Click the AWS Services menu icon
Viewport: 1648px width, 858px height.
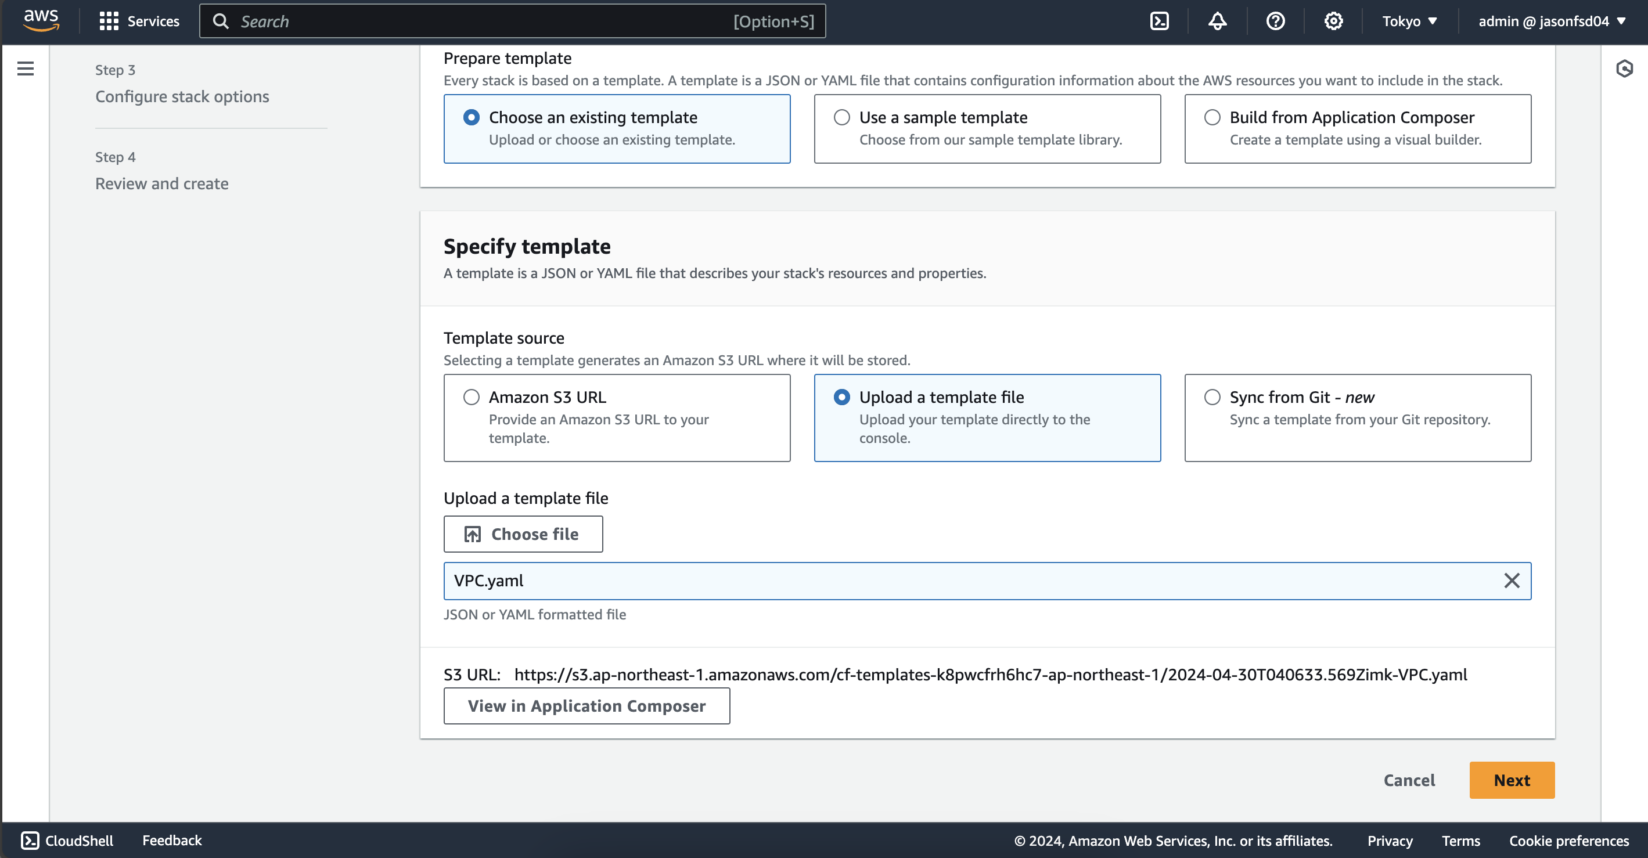[x=110, y=21]
